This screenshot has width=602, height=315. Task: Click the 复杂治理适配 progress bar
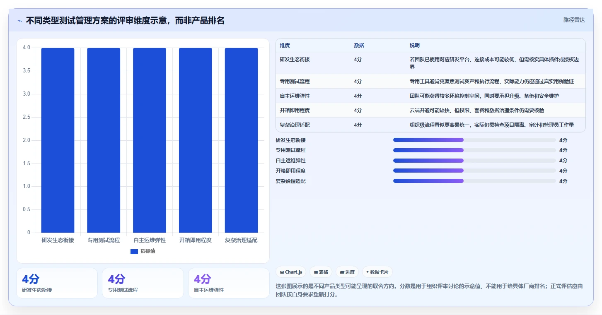click(x=474, y=181)
